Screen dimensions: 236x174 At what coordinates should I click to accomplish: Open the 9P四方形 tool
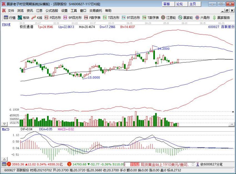[x=72, y=18]
